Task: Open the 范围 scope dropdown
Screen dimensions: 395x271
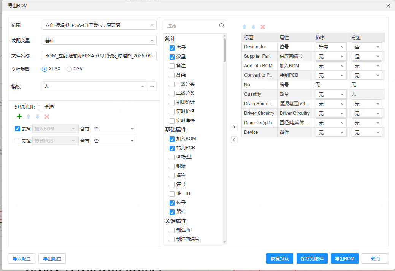Action: tap(99, 25)
